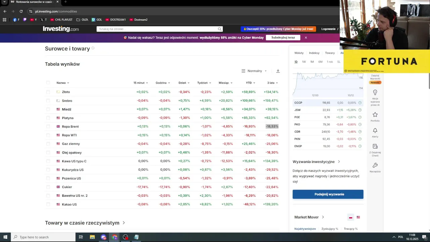Image resolution: width=430 pixels, height=242 pixels.
Task: Open the Twitch bookmark icon
Action: [25, 19]
